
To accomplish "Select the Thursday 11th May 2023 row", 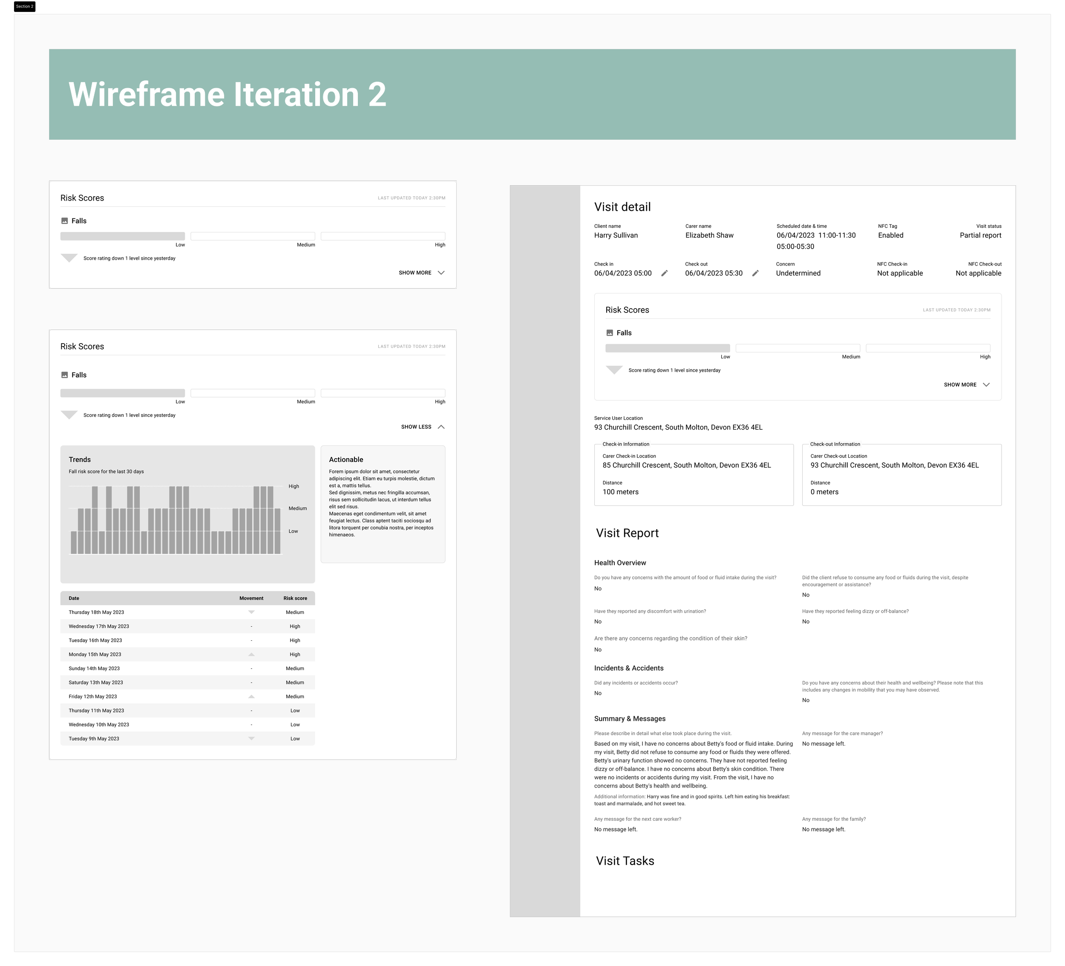I will click(x=187, y=711).
